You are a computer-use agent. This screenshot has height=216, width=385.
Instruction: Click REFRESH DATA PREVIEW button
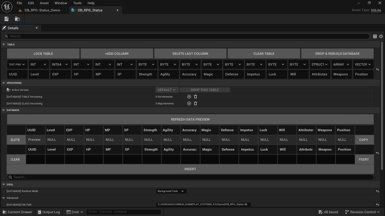[190, 119]
